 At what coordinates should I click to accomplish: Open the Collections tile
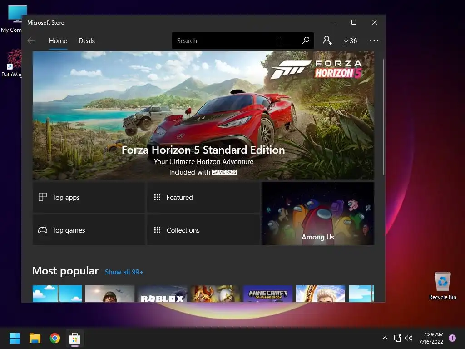pos(203,230)
